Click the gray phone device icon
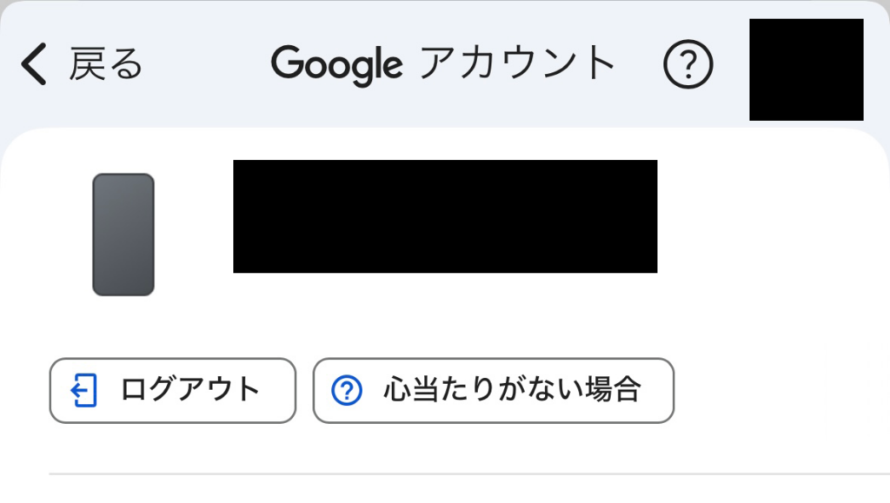Image resolution: width=890 pixels, height=503 pixels. click(x=123, y=235)
